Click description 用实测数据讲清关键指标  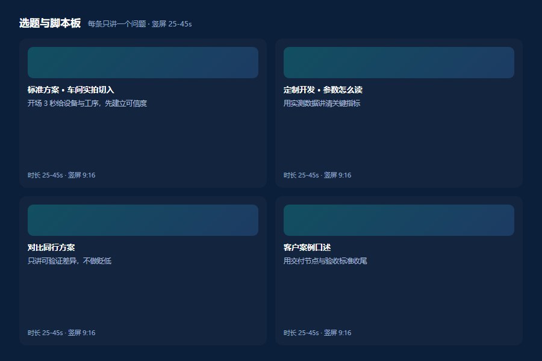coord(322,103)
